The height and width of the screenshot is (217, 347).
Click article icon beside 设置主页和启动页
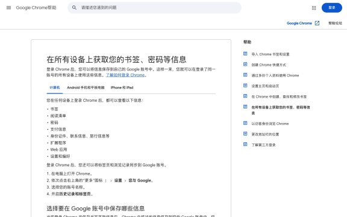point(245,86)
